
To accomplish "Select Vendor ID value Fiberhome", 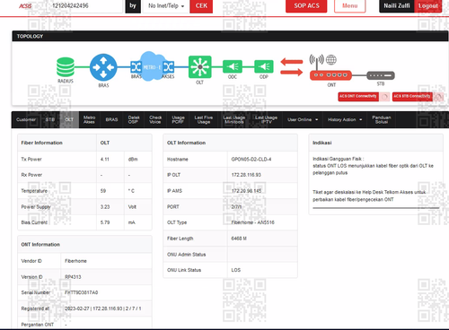I will pyautogui.click(x=75, y=261).
